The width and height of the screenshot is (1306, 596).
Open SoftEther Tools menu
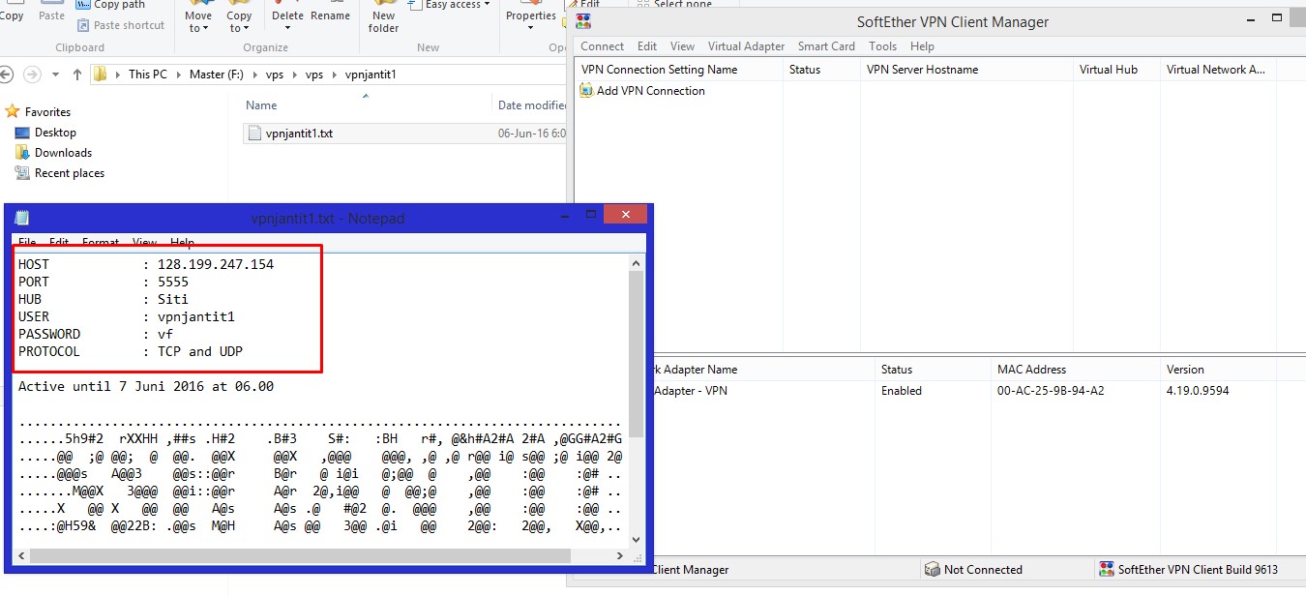coord(882,46)
